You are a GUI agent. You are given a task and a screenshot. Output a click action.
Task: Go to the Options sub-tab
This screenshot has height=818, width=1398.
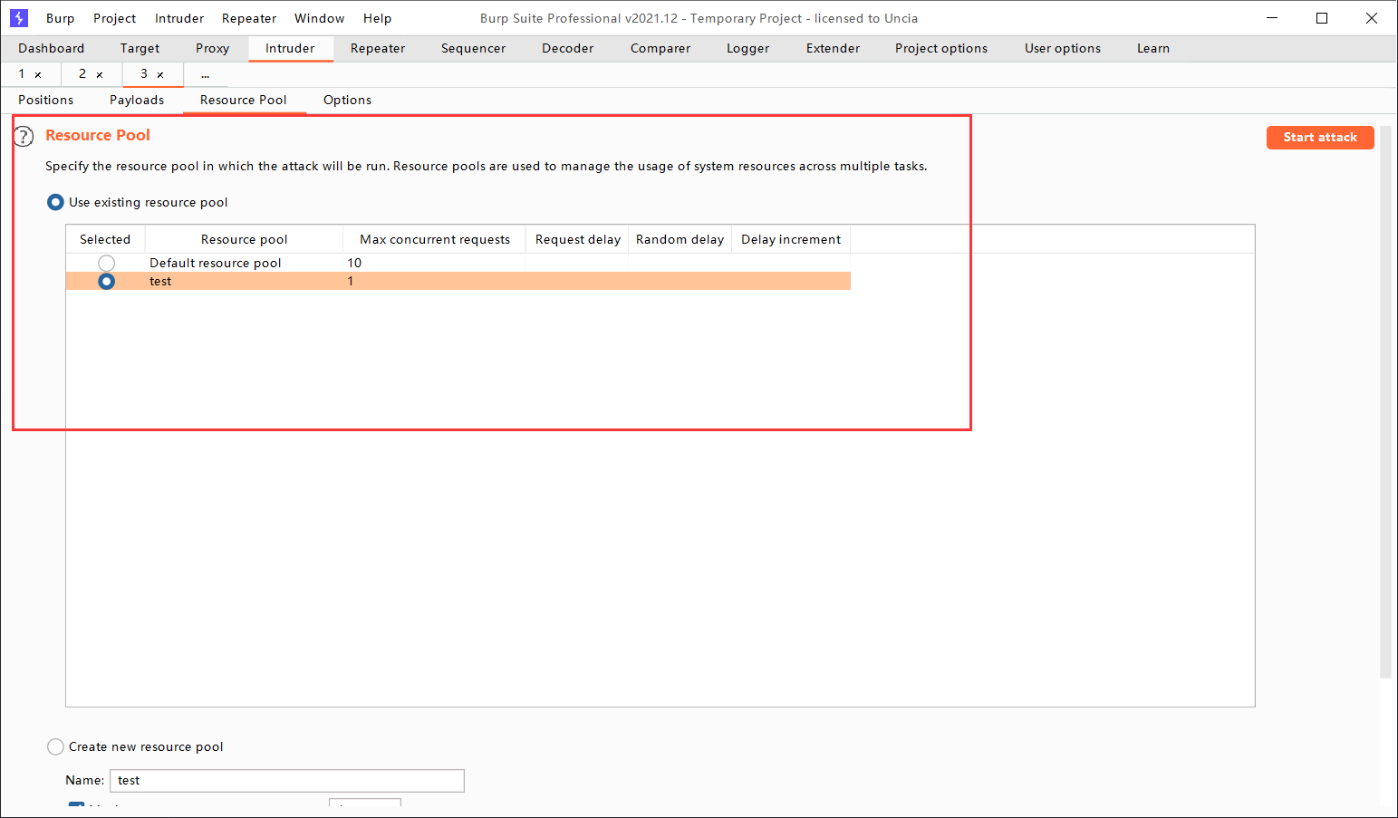pyautogui.click(x=348, y=101)
